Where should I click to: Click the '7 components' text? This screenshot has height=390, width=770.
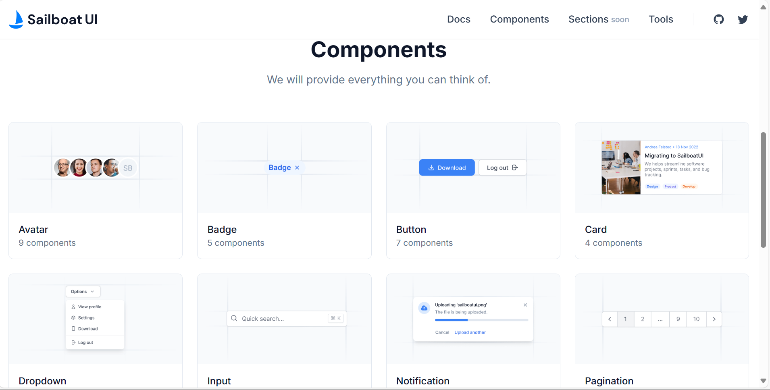click(425, 243)
